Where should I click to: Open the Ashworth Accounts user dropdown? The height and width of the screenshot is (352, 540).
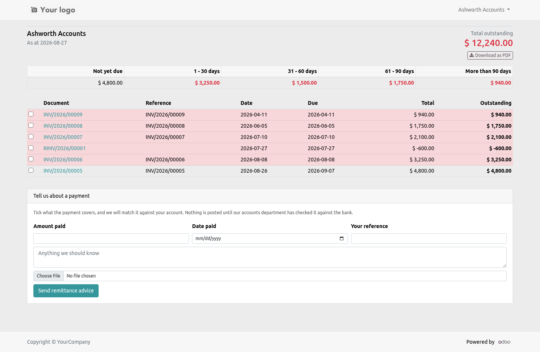point(484,10)
